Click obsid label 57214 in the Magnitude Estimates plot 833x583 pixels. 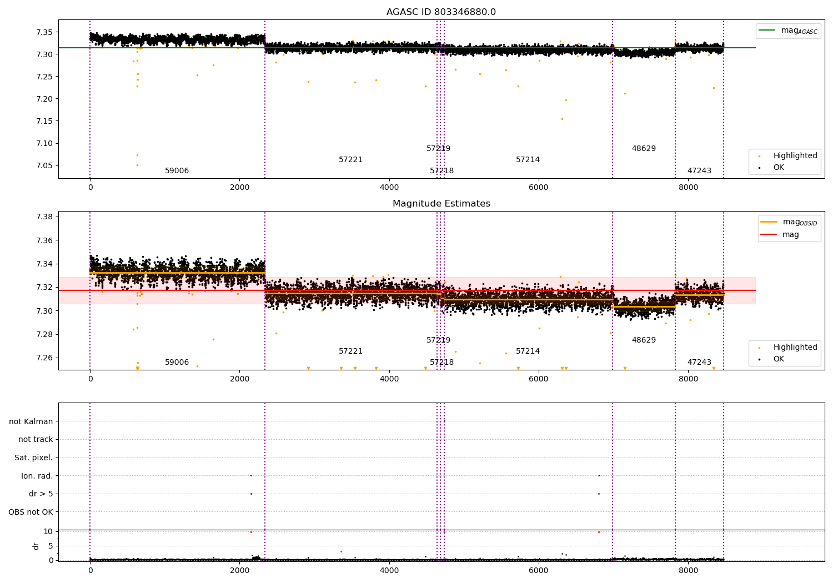point(528,351)
